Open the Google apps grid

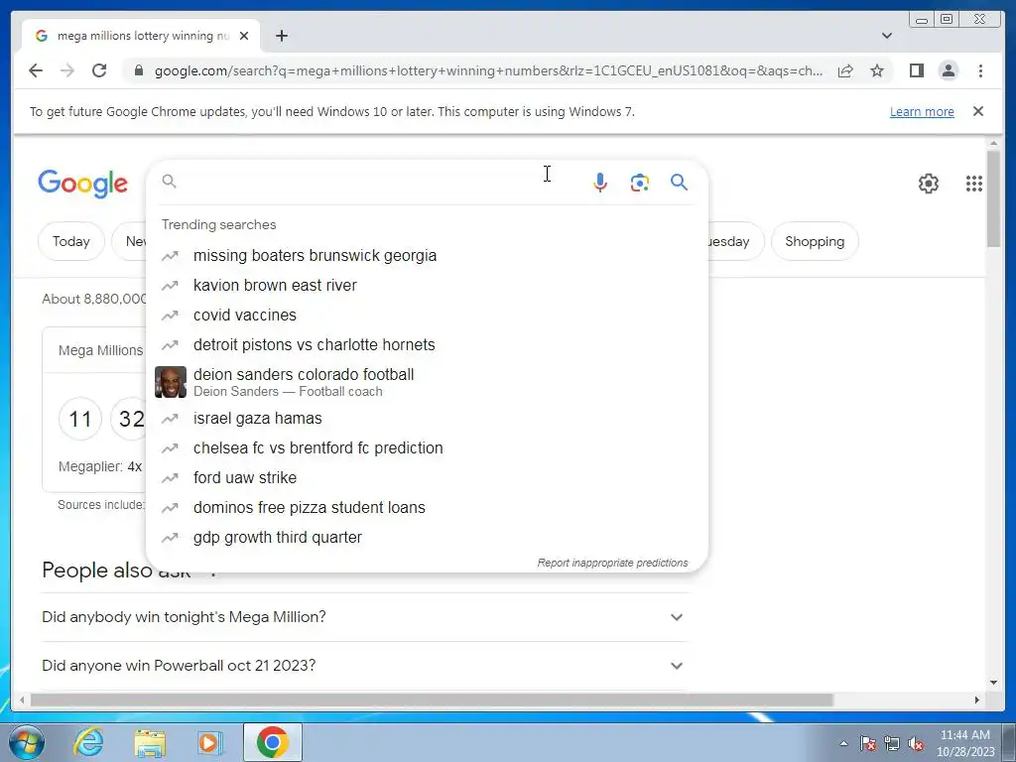coord(974,184)
